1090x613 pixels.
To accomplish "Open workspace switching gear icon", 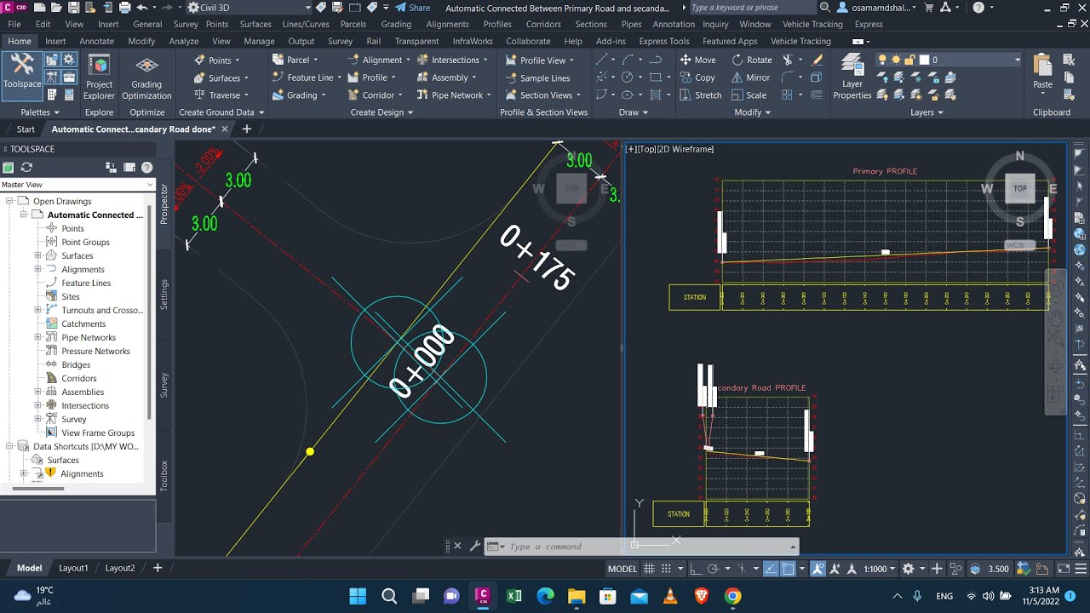I will pos(909,569).
